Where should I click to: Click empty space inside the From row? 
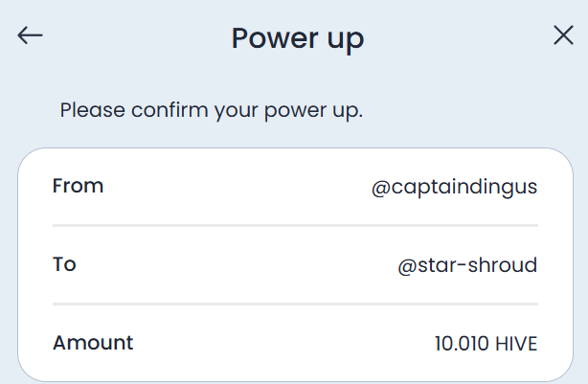(237, 187)
